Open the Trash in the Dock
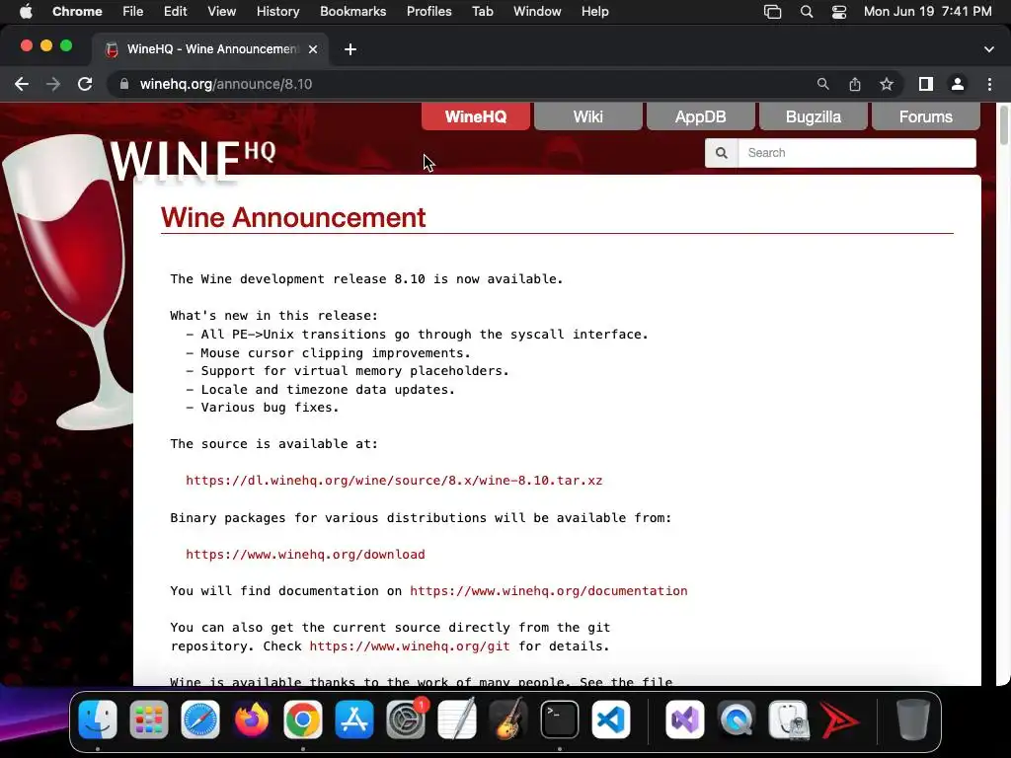The image size is (1011, 758). [913, 720]
